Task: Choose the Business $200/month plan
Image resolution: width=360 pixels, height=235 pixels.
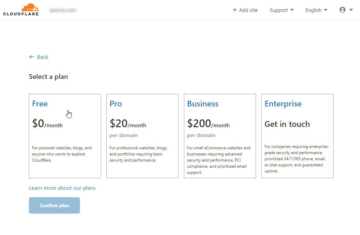Action: pyautogui.click(x=220, y=136)
